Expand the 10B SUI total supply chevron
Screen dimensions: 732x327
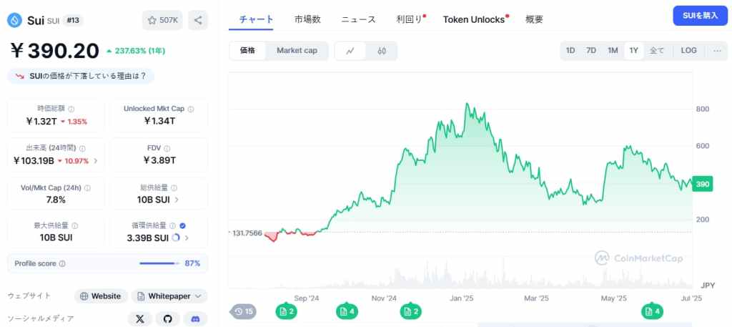177,200
